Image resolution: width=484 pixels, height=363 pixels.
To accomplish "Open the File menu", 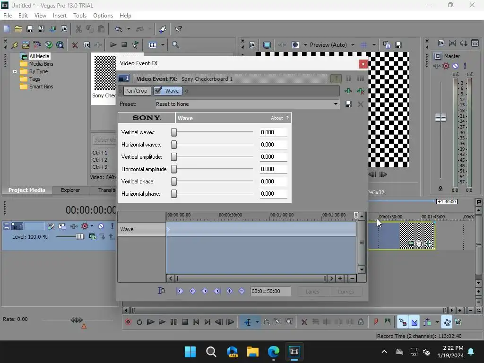I will click(x=8, y=16).
